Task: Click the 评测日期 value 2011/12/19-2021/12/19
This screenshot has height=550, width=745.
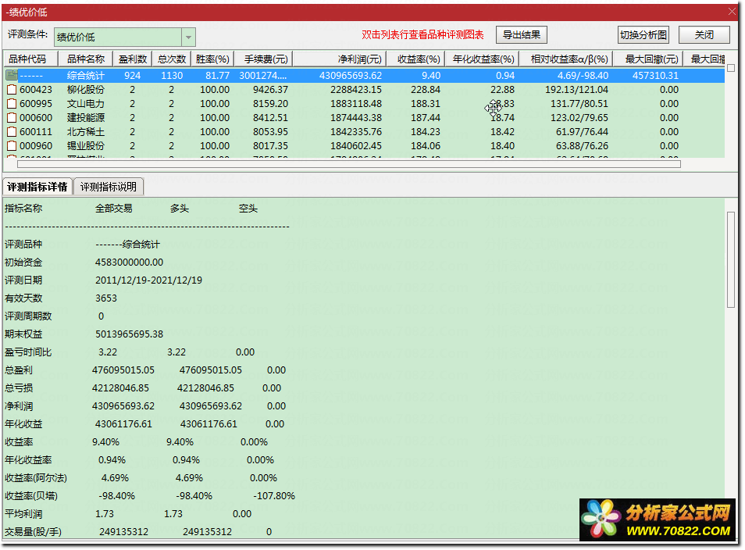Action: pyautogui.click(x=148, y=280)
